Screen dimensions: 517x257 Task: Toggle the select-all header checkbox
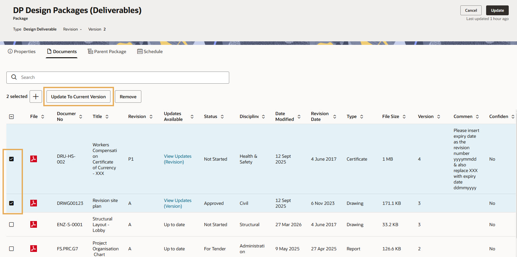(11, 117)
